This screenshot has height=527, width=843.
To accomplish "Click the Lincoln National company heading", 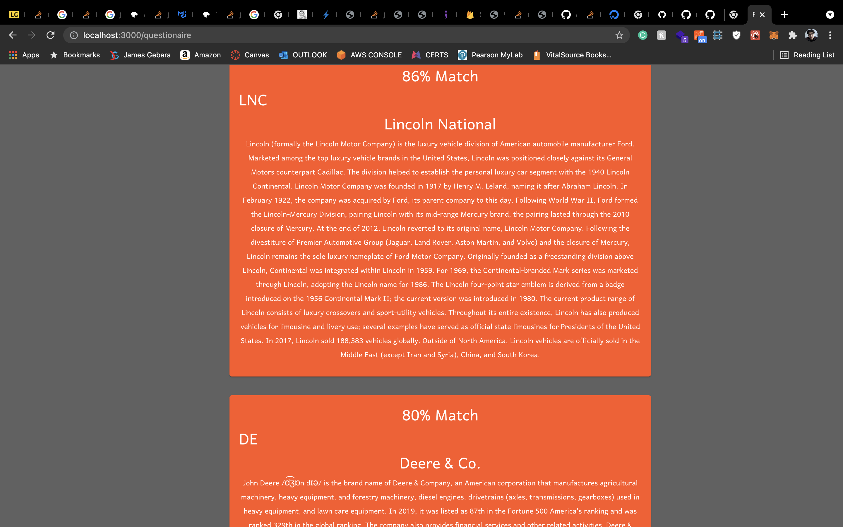I will tap(440, 124).
